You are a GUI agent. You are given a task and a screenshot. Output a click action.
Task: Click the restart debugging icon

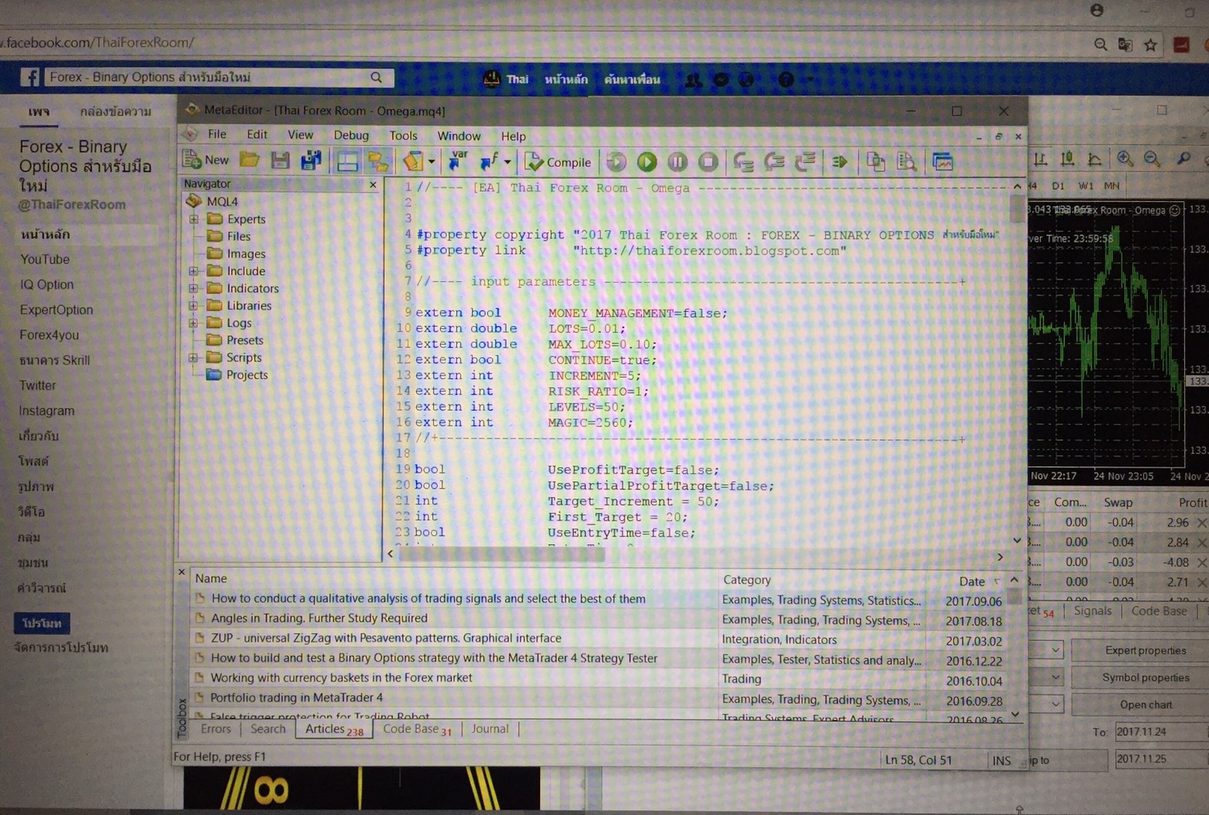point(616,161)
